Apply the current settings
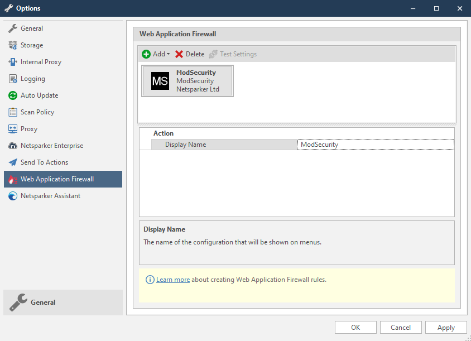The image size is (471, 341). point(446,327)
